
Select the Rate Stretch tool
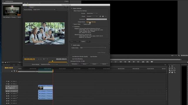(174, 68)
